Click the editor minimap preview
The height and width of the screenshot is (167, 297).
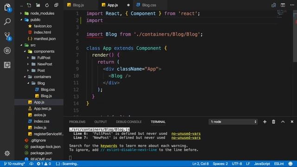click(282, 14)
